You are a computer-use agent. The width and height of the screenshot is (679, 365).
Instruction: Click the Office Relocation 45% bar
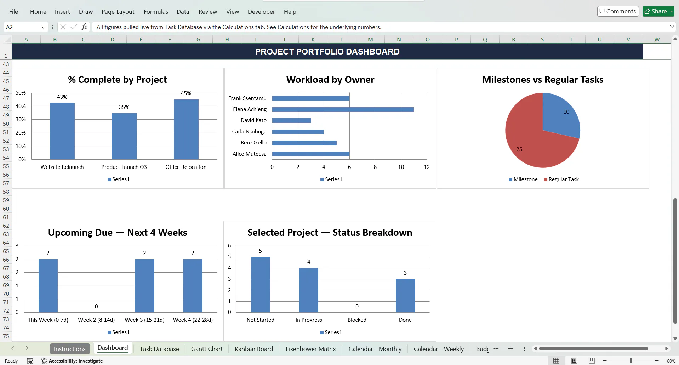click(186, 129)
